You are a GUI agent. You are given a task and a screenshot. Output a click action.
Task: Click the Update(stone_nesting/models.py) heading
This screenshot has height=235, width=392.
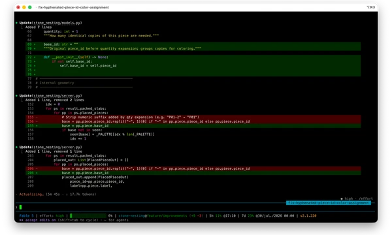click(51, 23)
